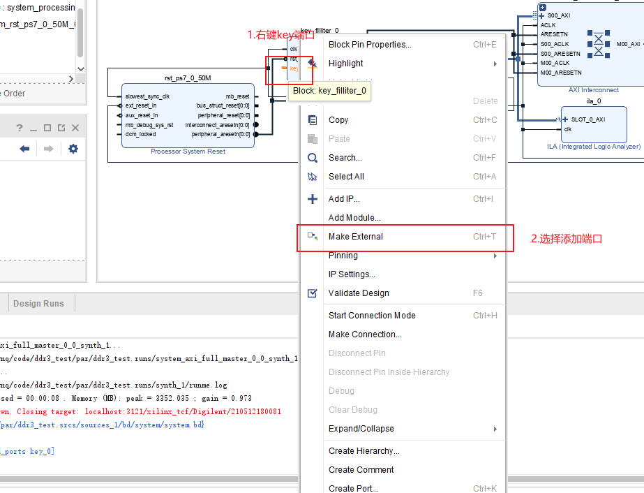Click the peripheral_aresetn[0:0] pin
644x493 pixels.
click(220, 134)
